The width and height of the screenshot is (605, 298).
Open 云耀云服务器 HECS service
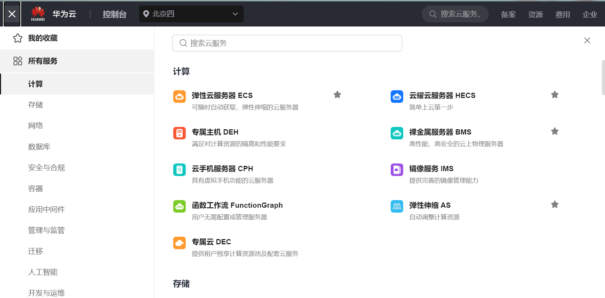click(442, 95)
